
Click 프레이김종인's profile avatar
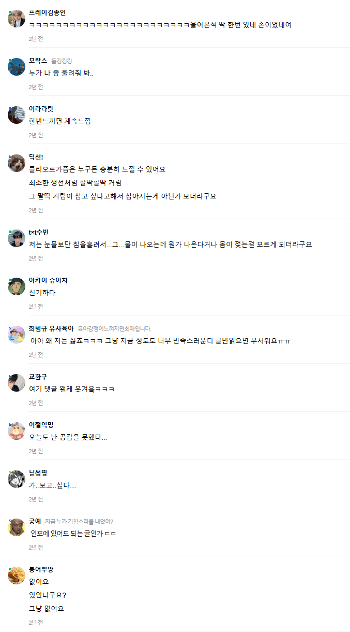(17, 19)
